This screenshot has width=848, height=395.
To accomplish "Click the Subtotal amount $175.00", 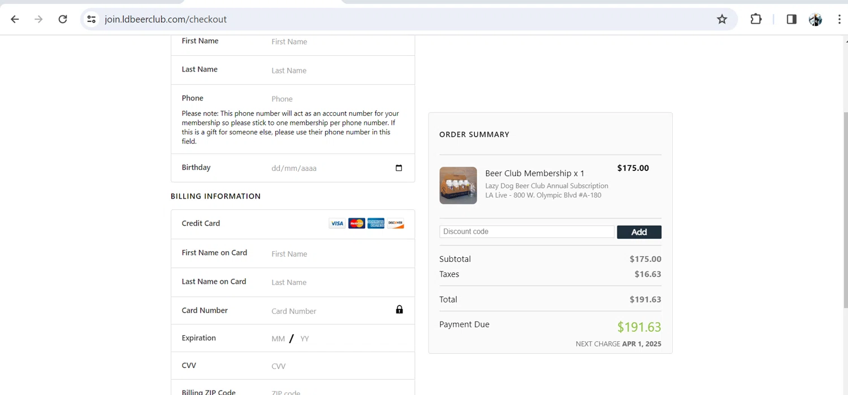I will [x=646, y=259].
